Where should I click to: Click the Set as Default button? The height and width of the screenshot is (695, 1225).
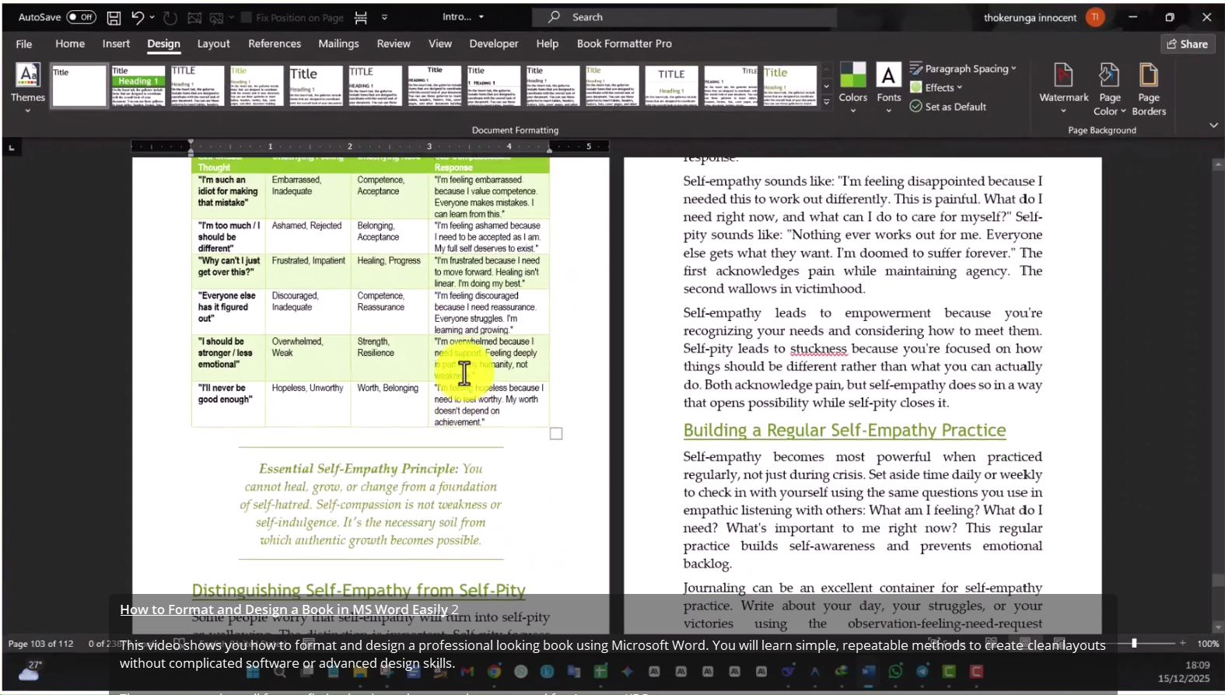coord(948,107)
